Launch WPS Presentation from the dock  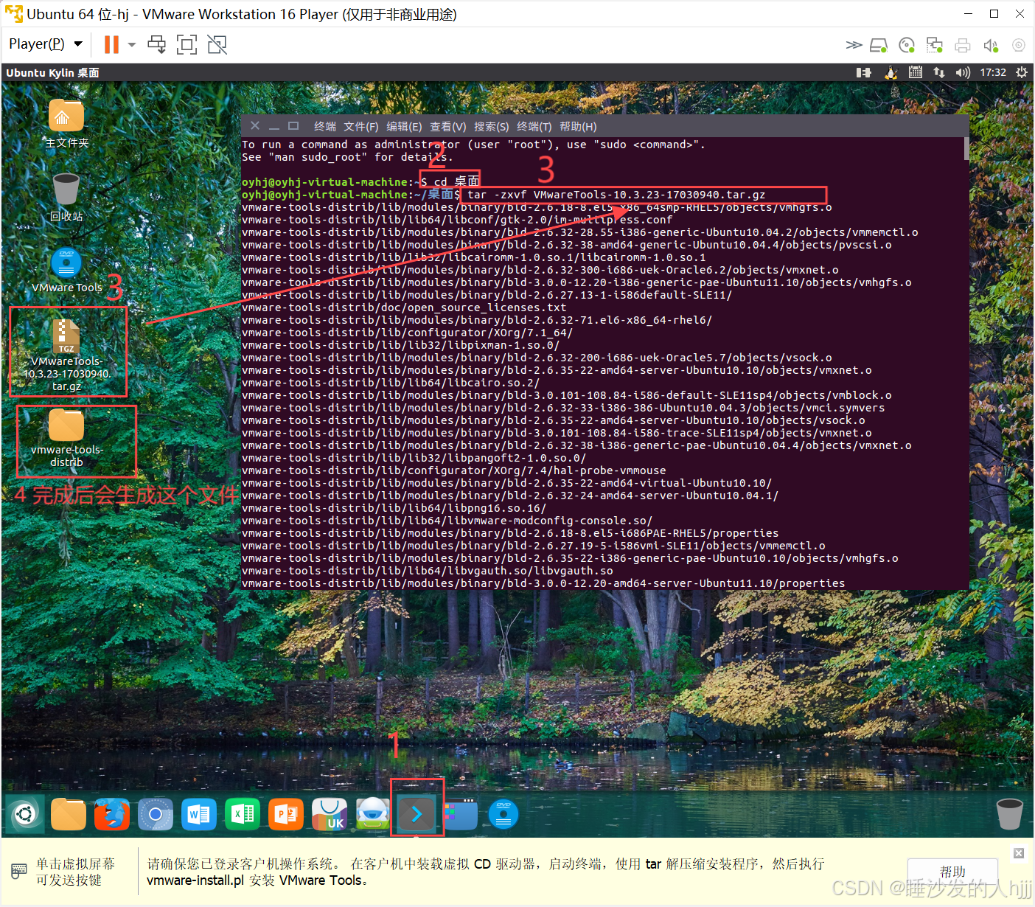coord(286,814)
